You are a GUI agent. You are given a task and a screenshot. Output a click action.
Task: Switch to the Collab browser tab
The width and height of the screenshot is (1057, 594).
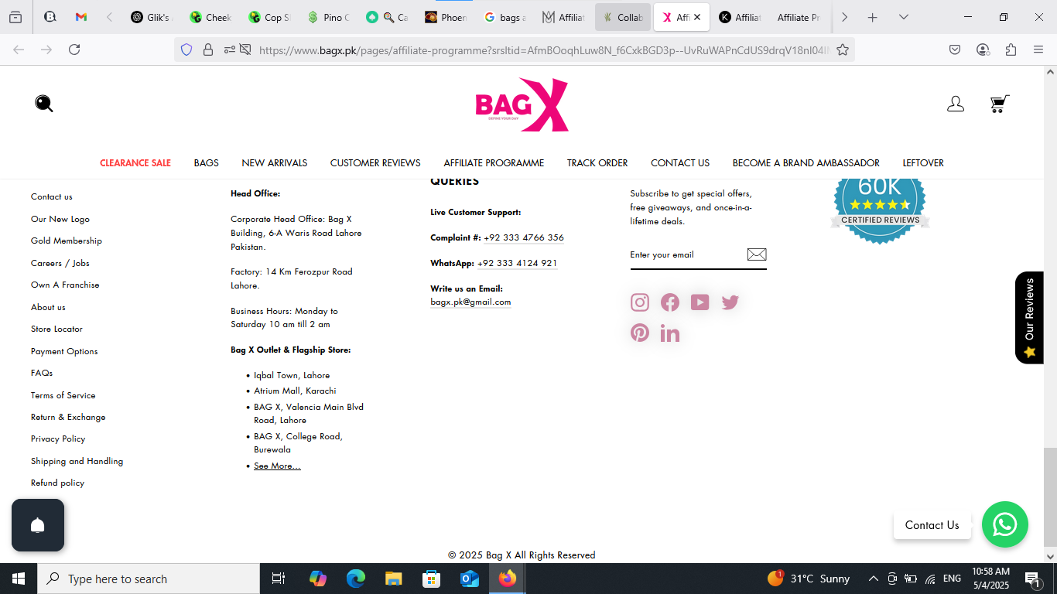click(623, 17)
